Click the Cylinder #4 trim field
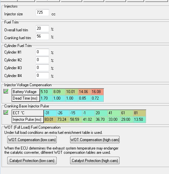This screenshot has height=174, width=169. 43,75
